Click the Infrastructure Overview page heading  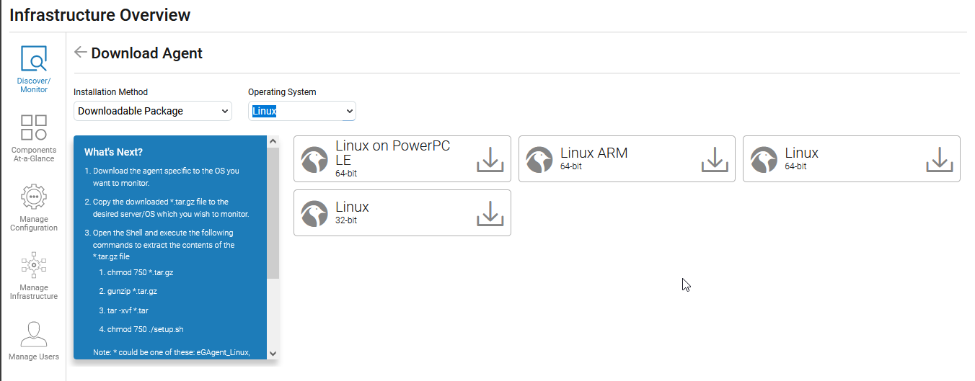pos(100,14)
